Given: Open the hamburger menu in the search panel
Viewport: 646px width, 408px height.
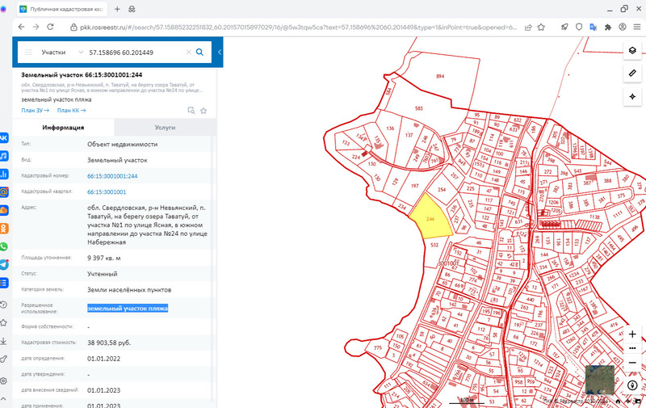Looking at the screenshot, I should pyautogui.click(x=28, y=53).
